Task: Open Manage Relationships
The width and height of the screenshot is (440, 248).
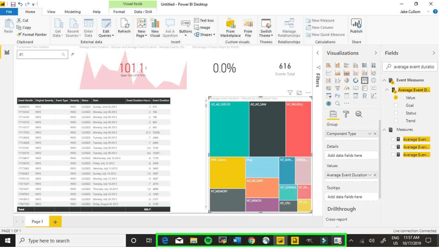Action: (289, 27)
